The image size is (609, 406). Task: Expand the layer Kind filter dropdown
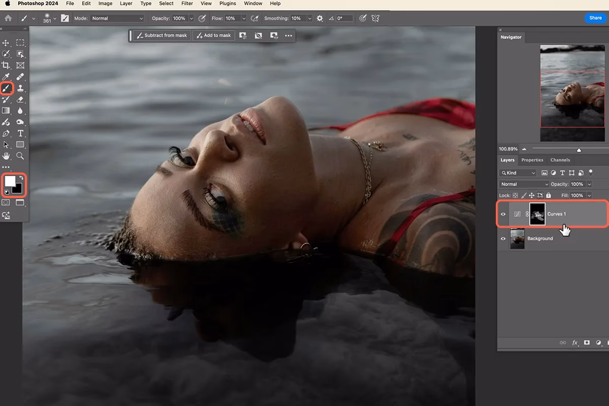pyautogui.click(x=518, y=173)
